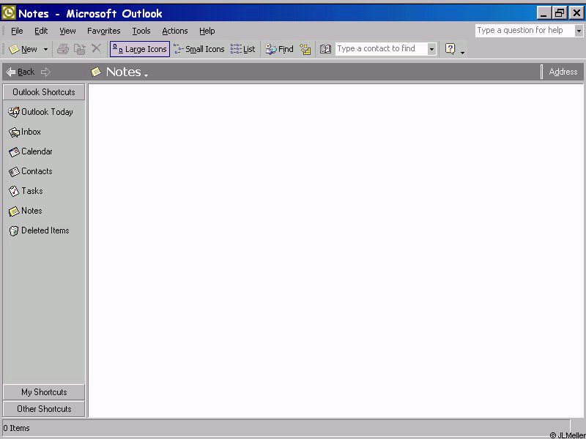
Task: Click the Organize toolbar icon
Action: (x=305, y=49)
